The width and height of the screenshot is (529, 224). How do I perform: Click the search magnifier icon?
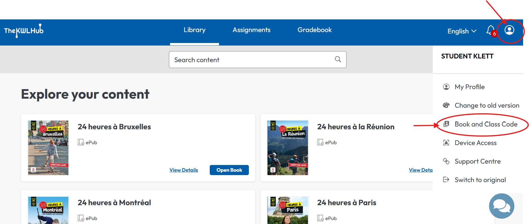point(338,59)
